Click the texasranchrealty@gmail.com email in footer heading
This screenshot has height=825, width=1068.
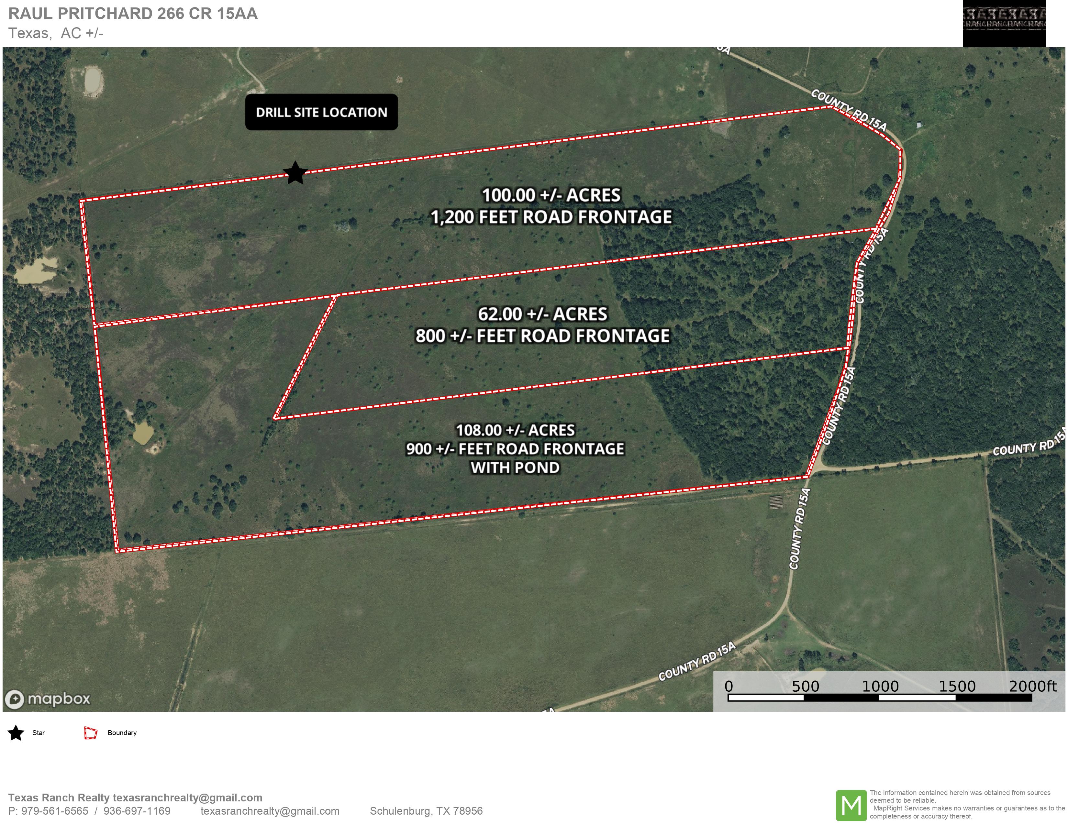187,797
